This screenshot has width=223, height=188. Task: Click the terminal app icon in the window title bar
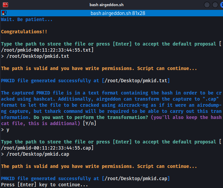tap(5, 5)
